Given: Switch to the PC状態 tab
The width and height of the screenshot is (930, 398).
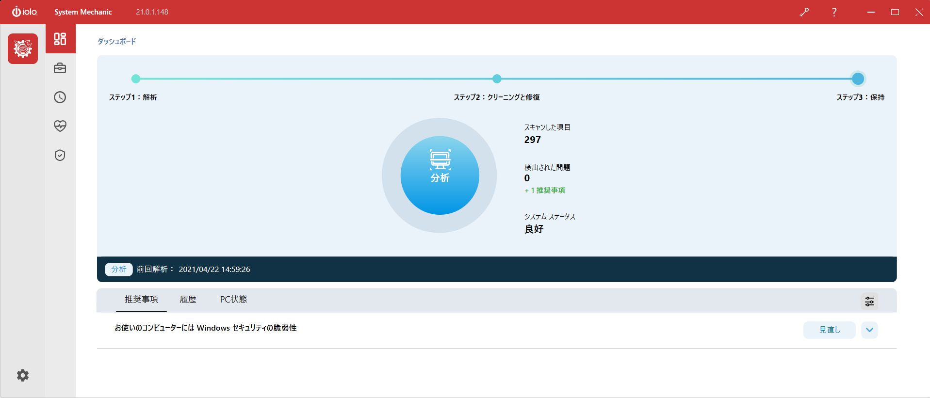Looking at the screenshot, I should point(233,300).
